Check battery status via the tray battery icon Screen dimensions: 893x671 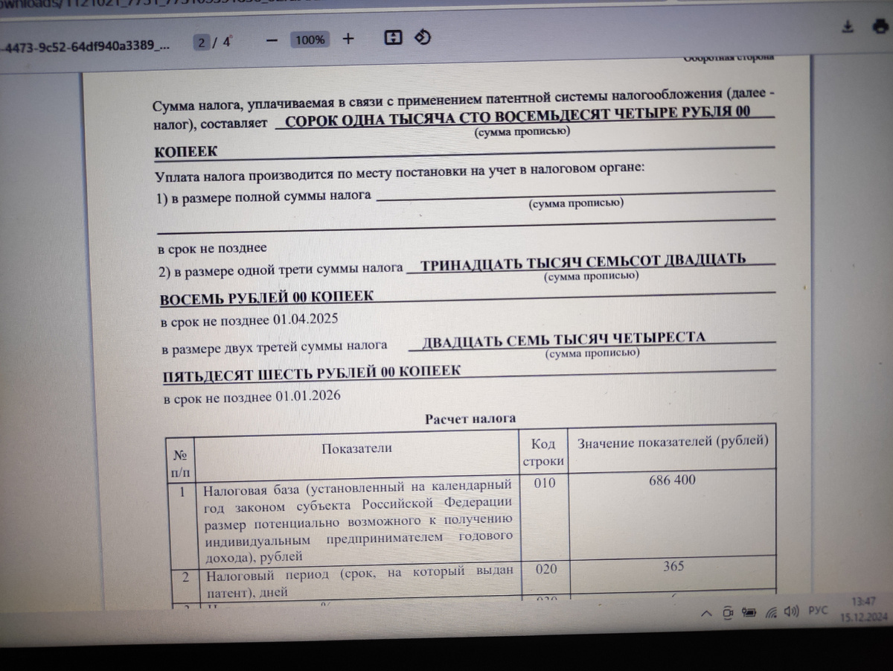748,613
